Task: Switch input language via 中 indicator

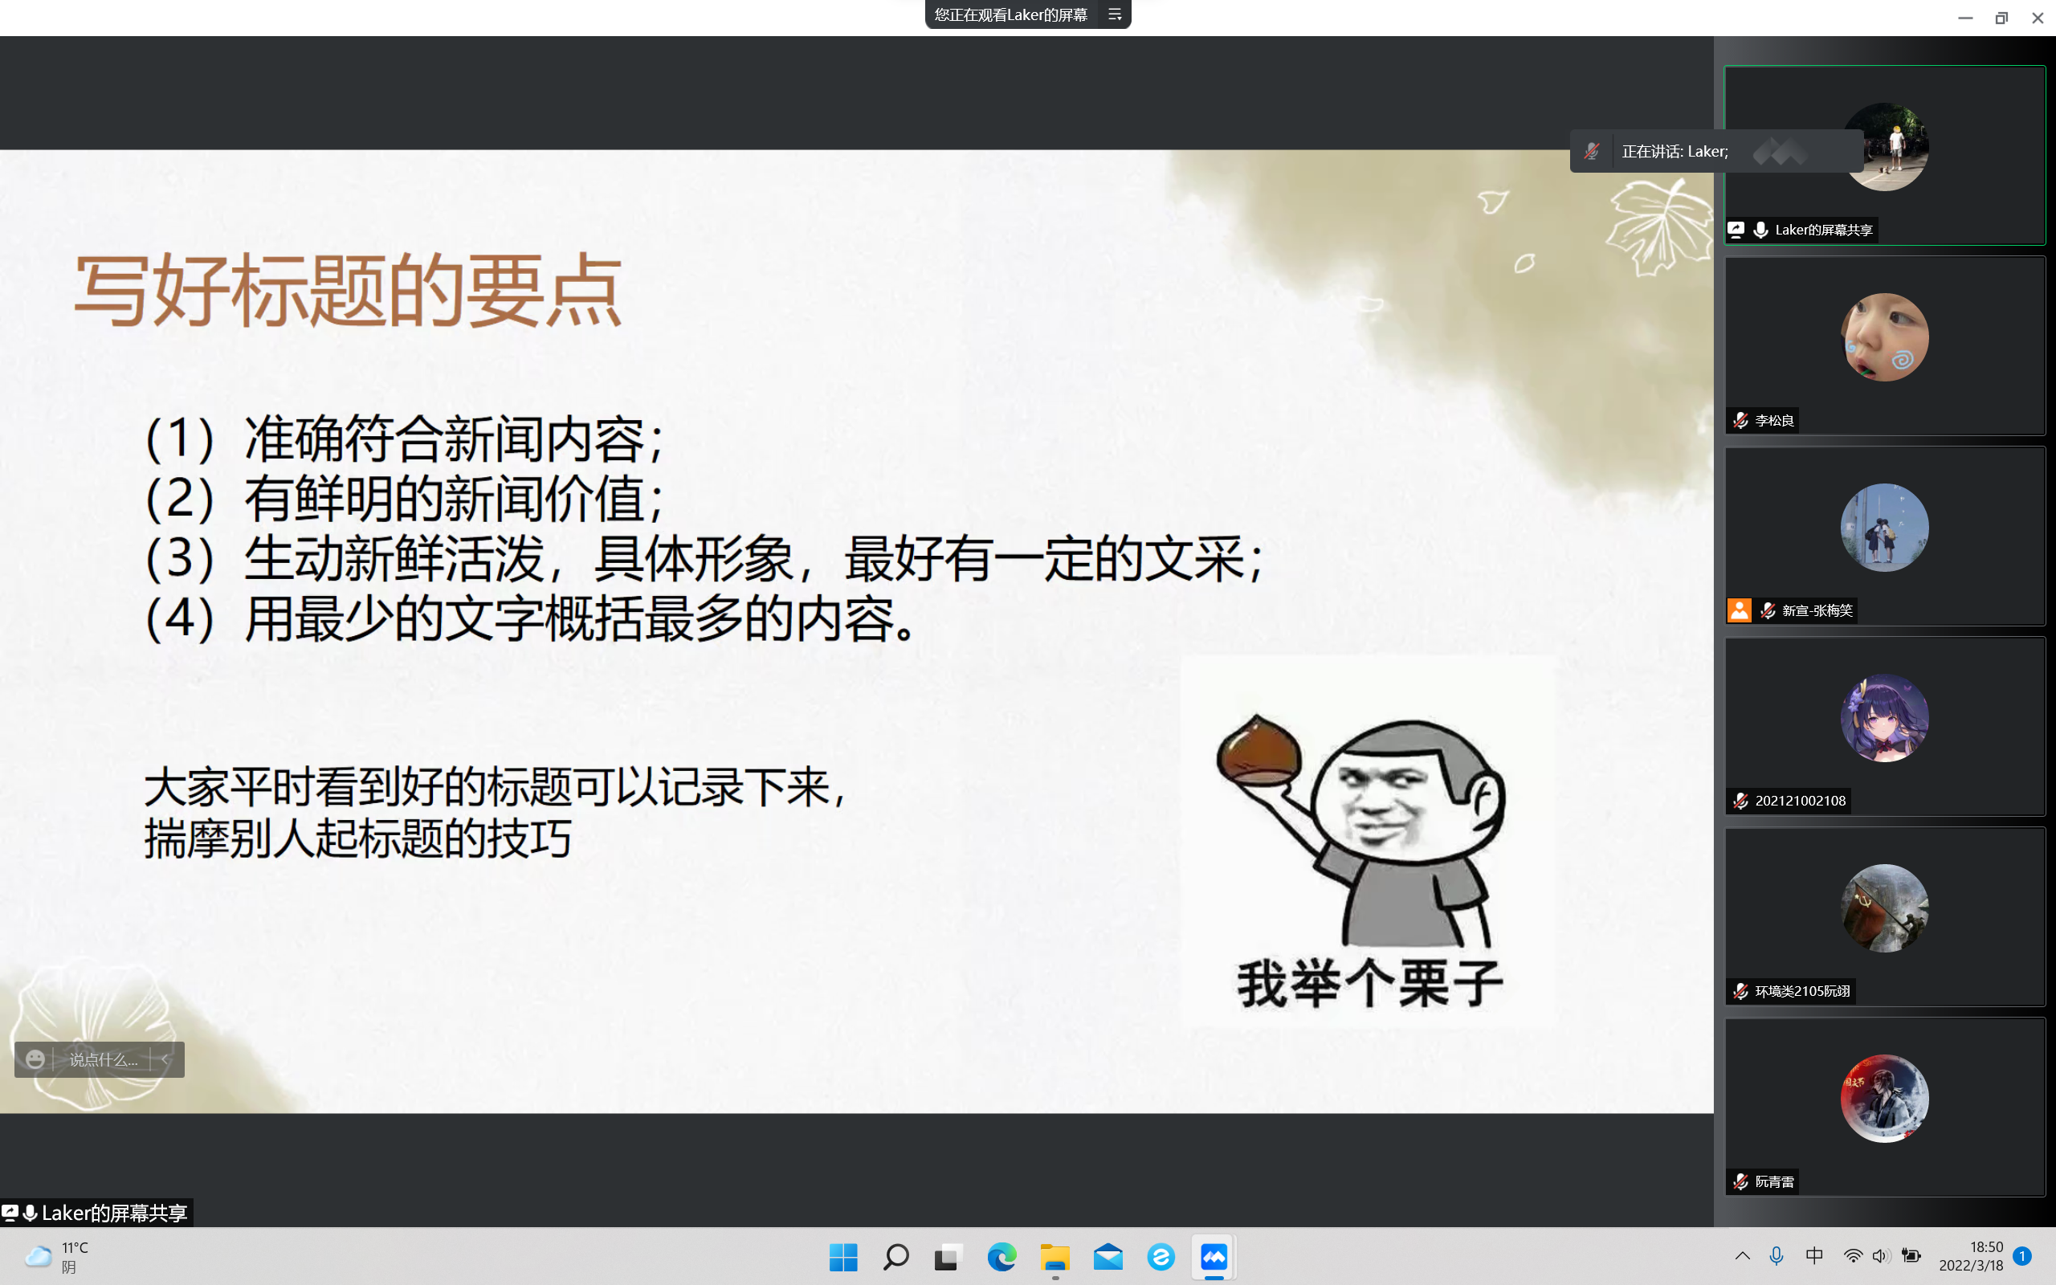Action: click(1814, 1256)
